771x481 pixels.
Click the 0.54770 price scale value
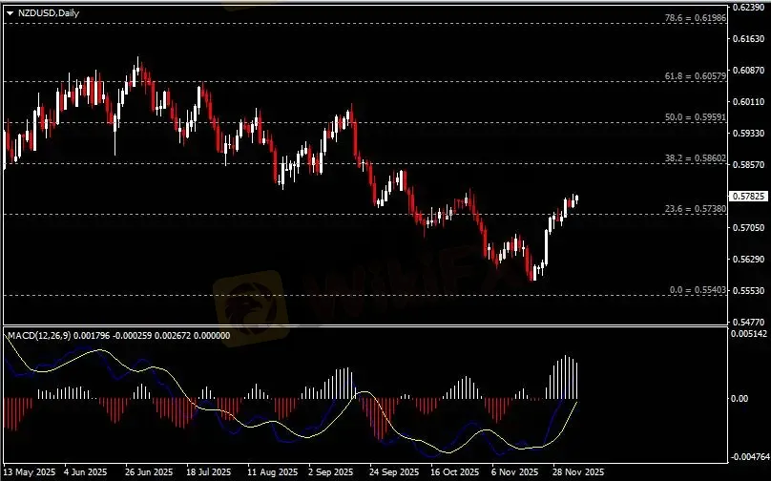[x=748, y=323]
